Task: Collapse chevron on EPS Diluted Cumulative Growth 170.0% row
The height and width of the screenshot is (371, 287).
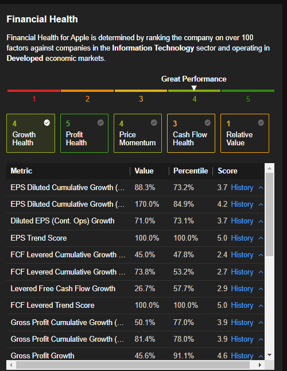Action: click(261, 204)
